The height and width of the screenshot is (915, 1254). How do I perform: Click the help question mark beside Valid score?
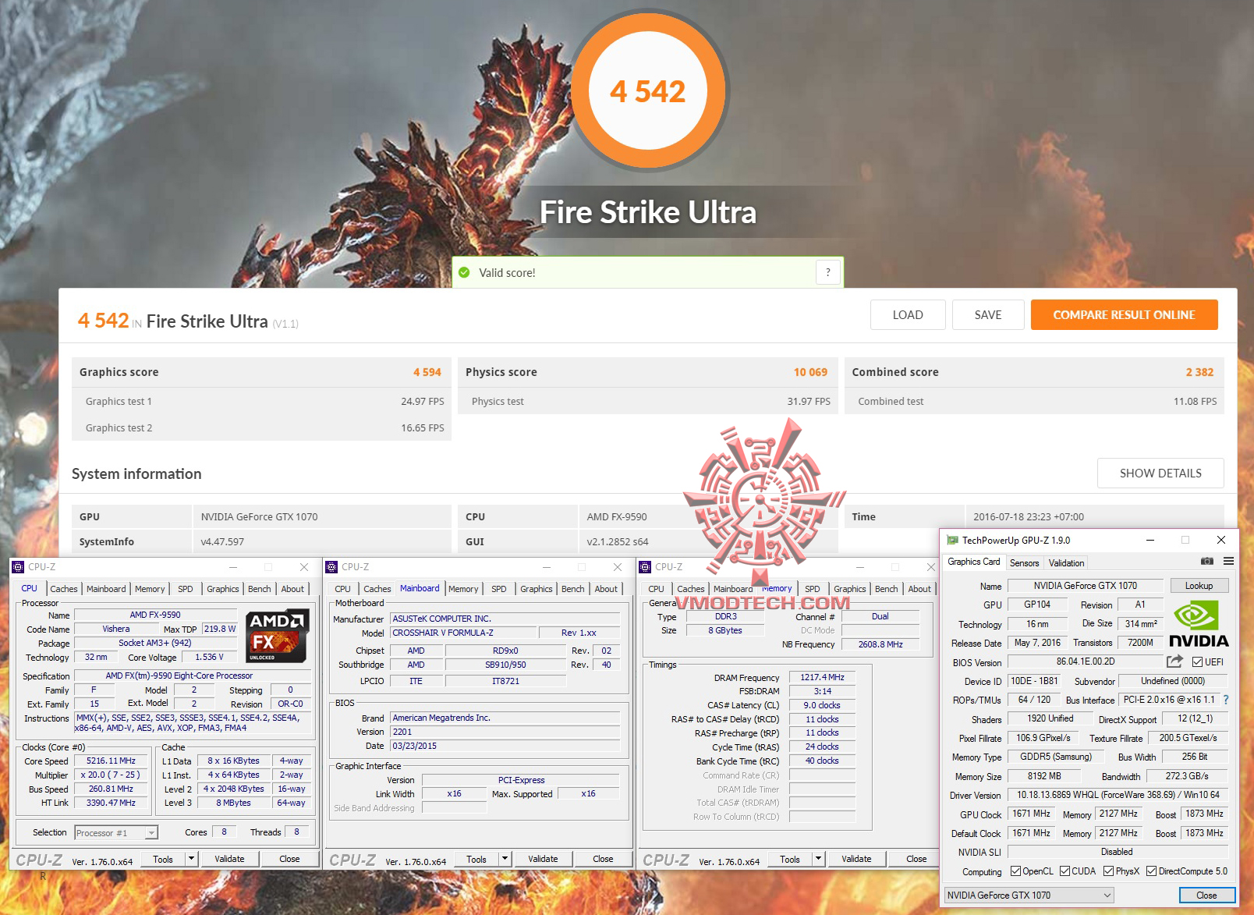828,271
